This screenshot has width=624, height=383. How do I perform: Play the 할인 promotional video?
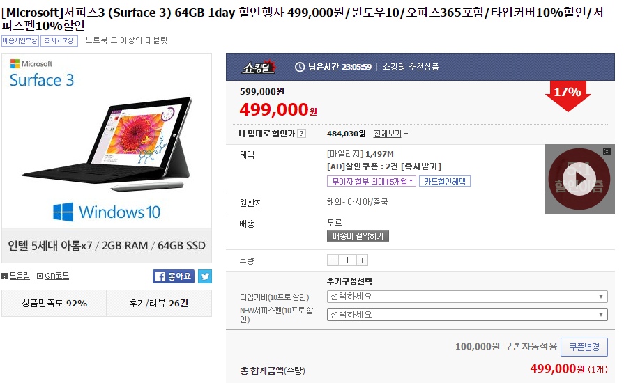tap(579, 179)
